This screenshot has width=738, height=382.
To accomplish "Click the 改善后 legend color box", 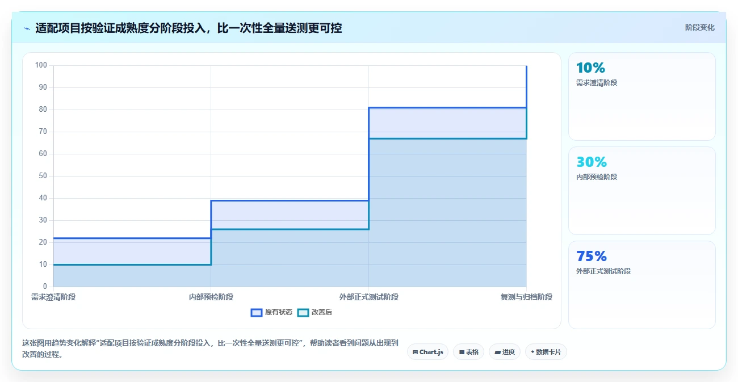I will pyautogui.click(x=303, y=312).
